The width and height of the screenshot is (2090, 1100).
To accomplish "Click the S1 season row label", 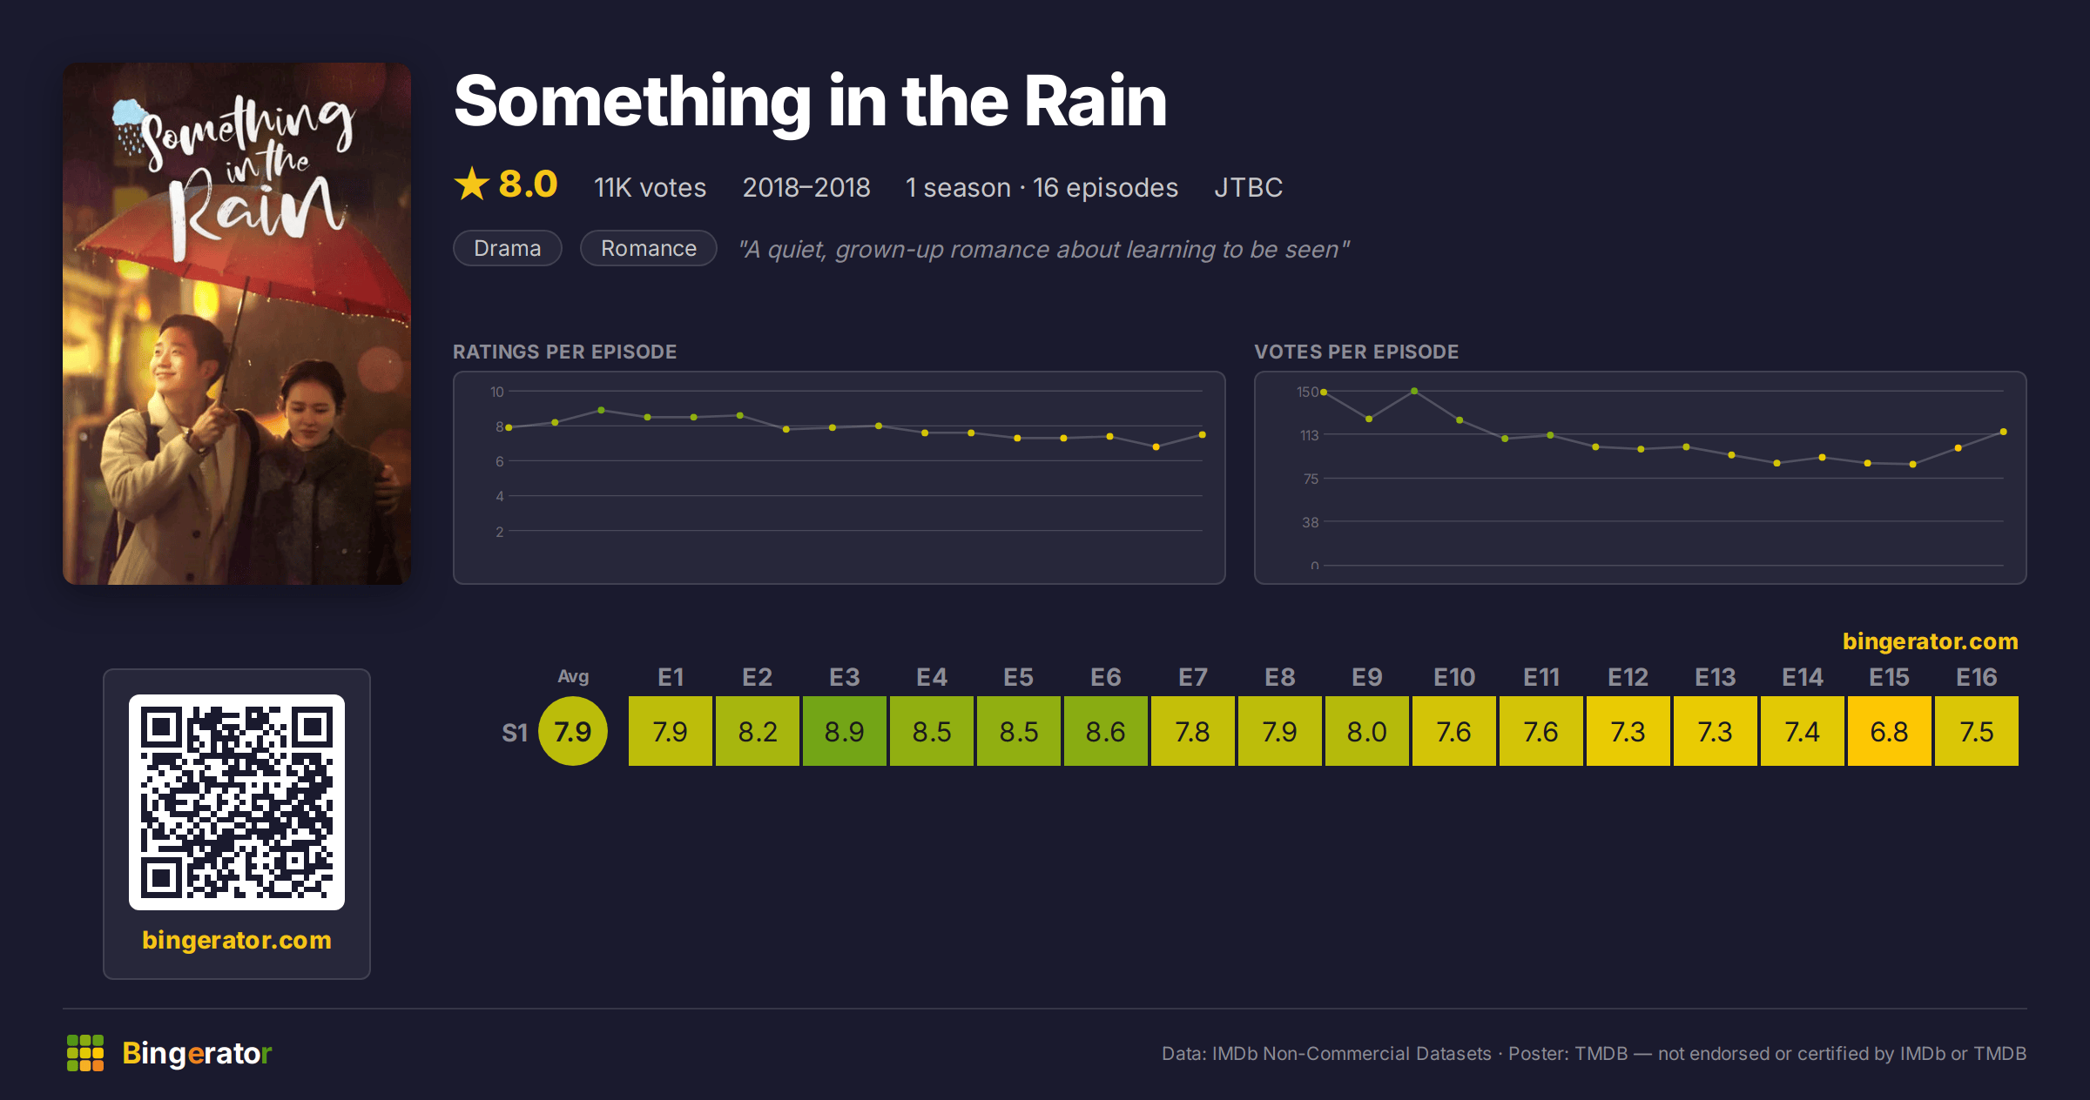I will click(x=515, y=733).
